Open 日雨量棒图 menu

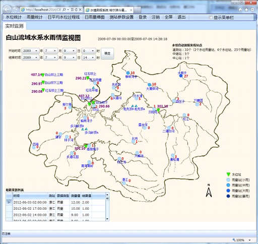point(95,17)
